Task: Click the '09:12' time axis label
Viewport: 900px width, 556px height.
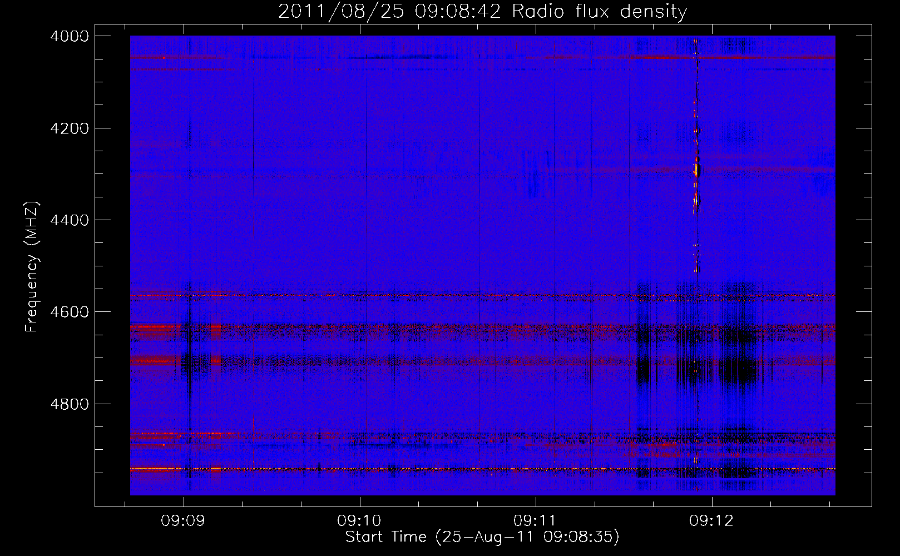Action: [x=711, y=521]
